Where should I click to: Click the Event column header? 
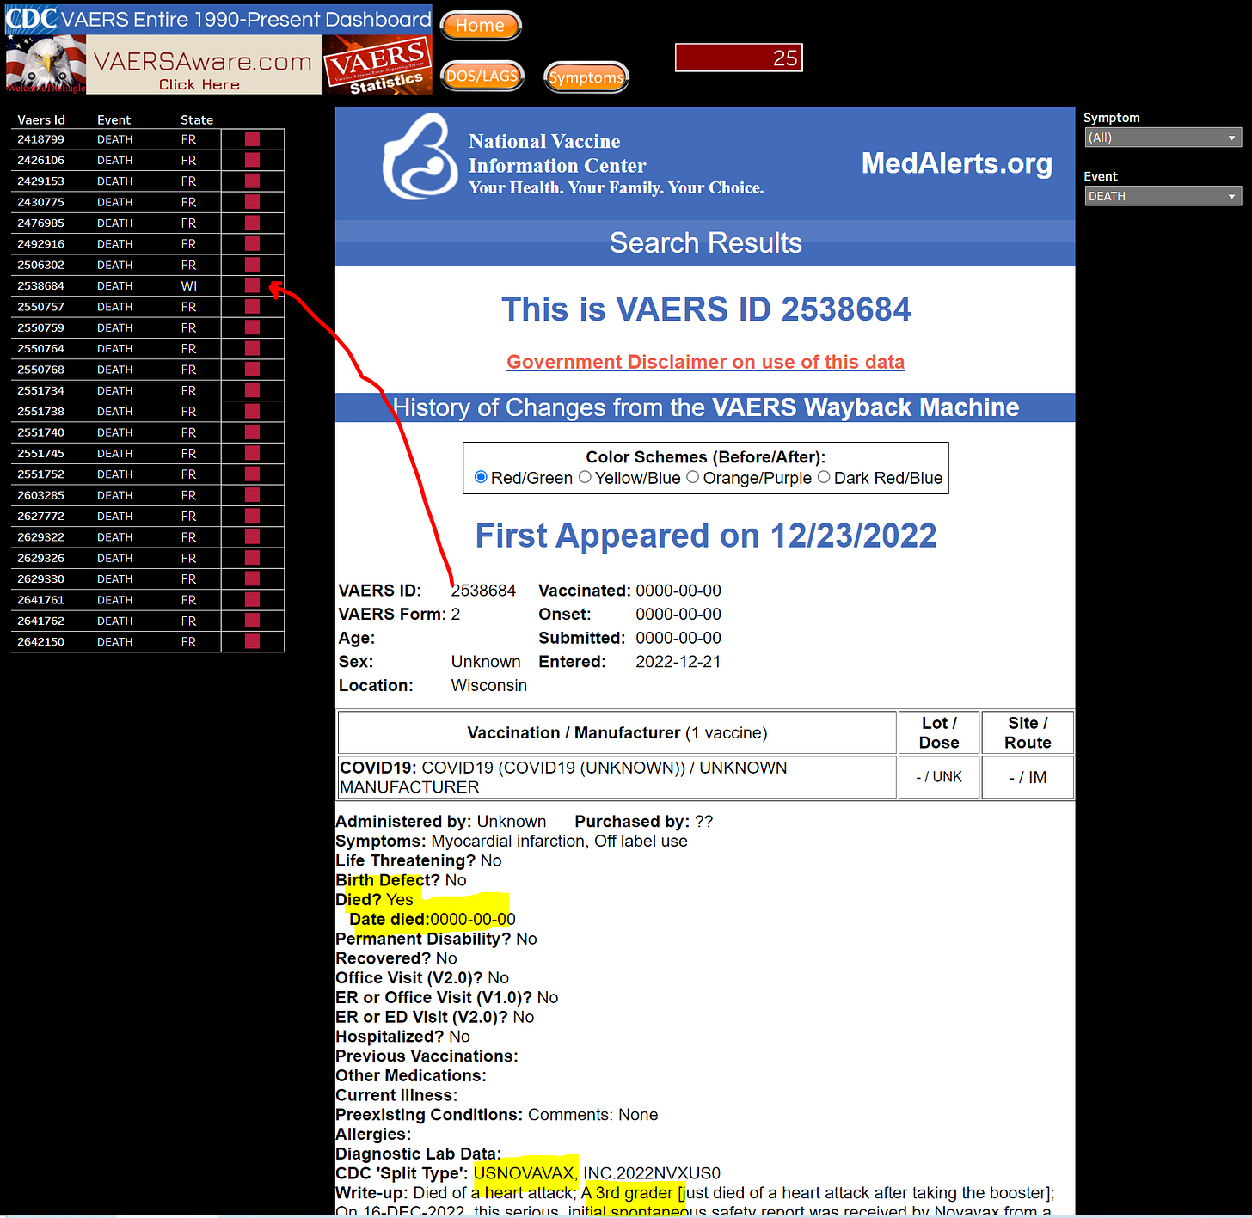(x=114, y=119)
